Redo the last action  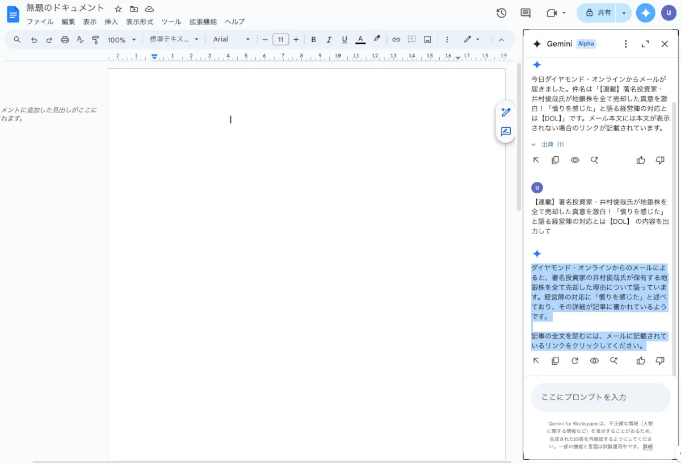point(49,40)
